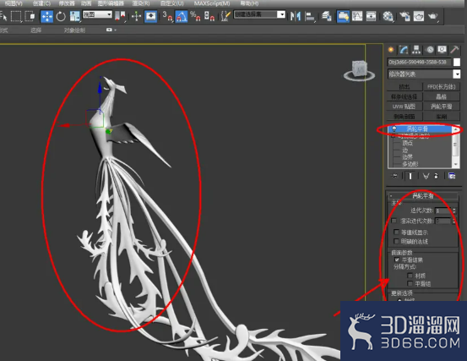Activate the Select and Scale tool
The height and width of the screenshot is (361, 467).
75,16
